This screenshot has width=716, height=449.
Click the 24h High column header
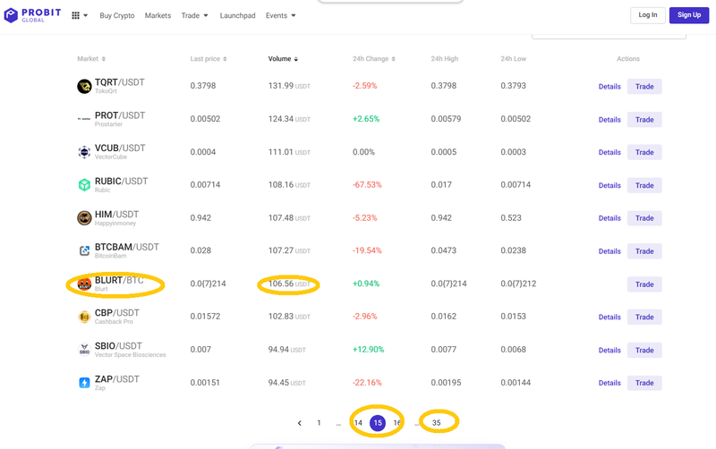click(x=444, y=59)
